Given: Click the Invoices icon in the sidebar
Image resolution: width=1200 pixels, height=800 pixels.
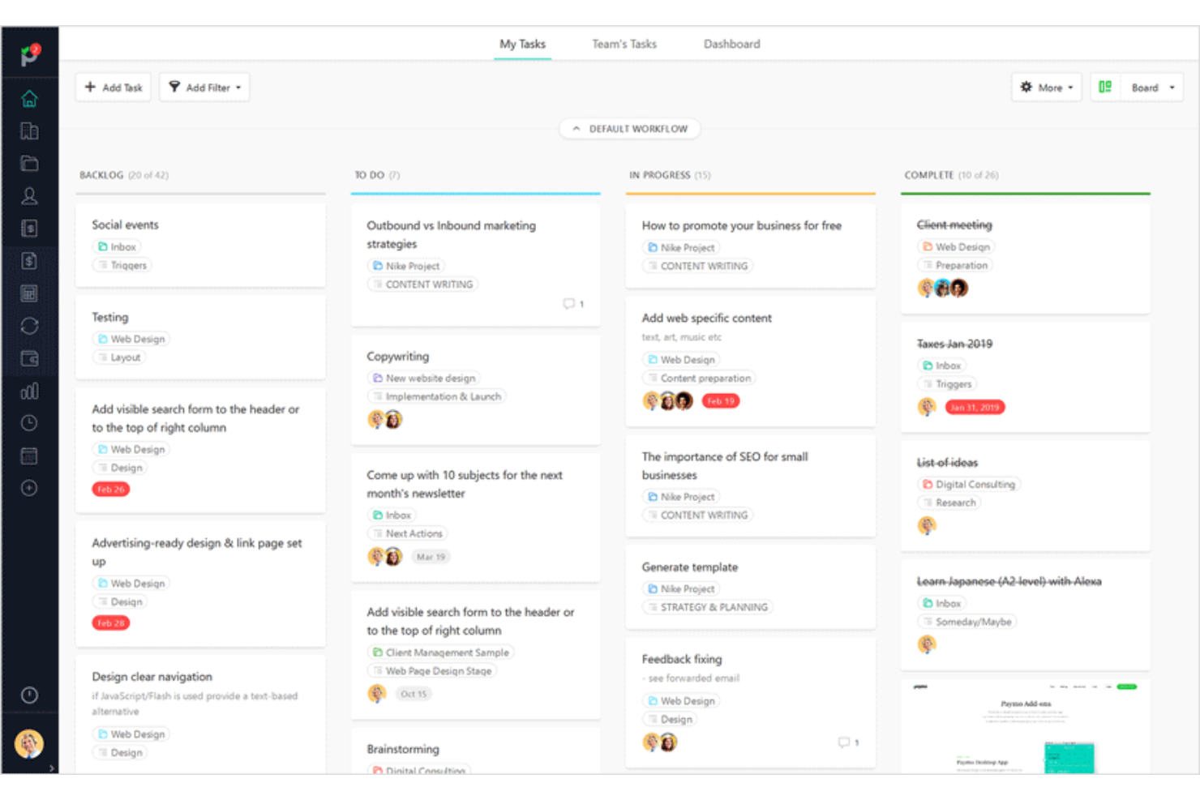Looking at the screenshot, I should click(x=29, y=229).
